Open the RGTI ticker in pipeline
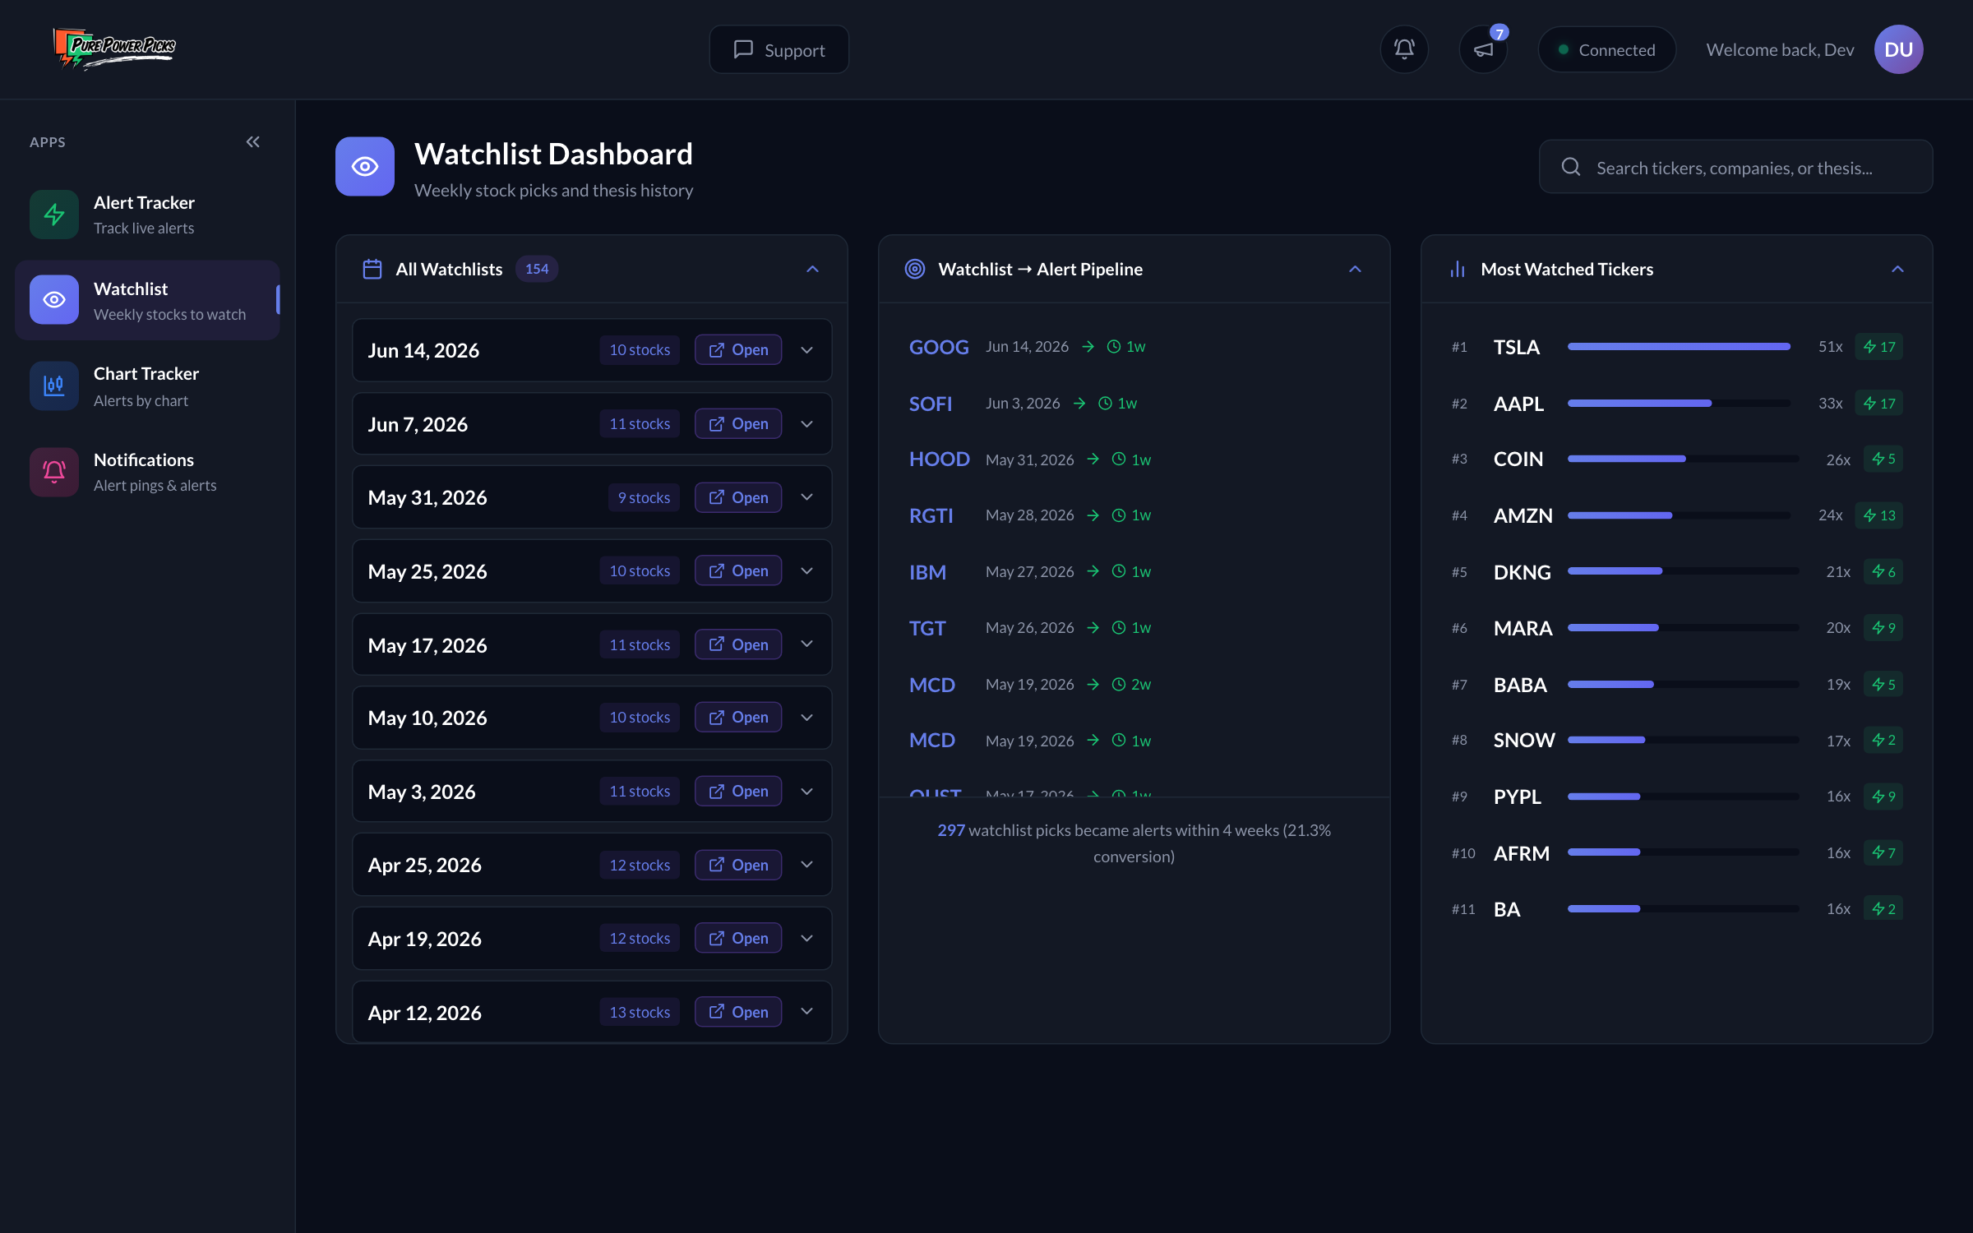1973x1233 pixels. click(x=931, y=515)
